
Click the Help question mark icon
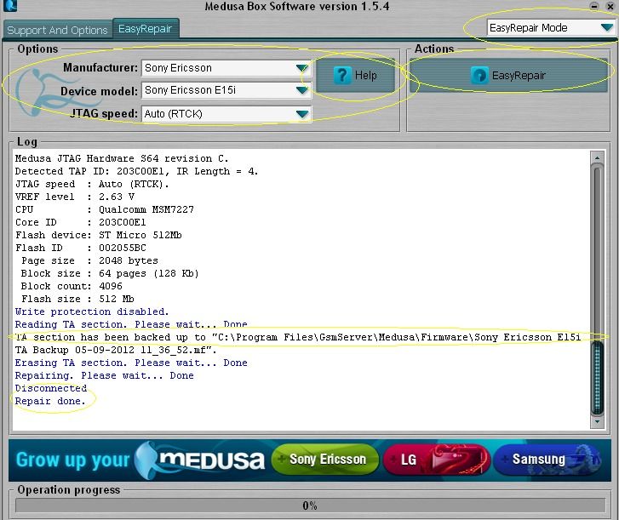(x=342, y=75)
